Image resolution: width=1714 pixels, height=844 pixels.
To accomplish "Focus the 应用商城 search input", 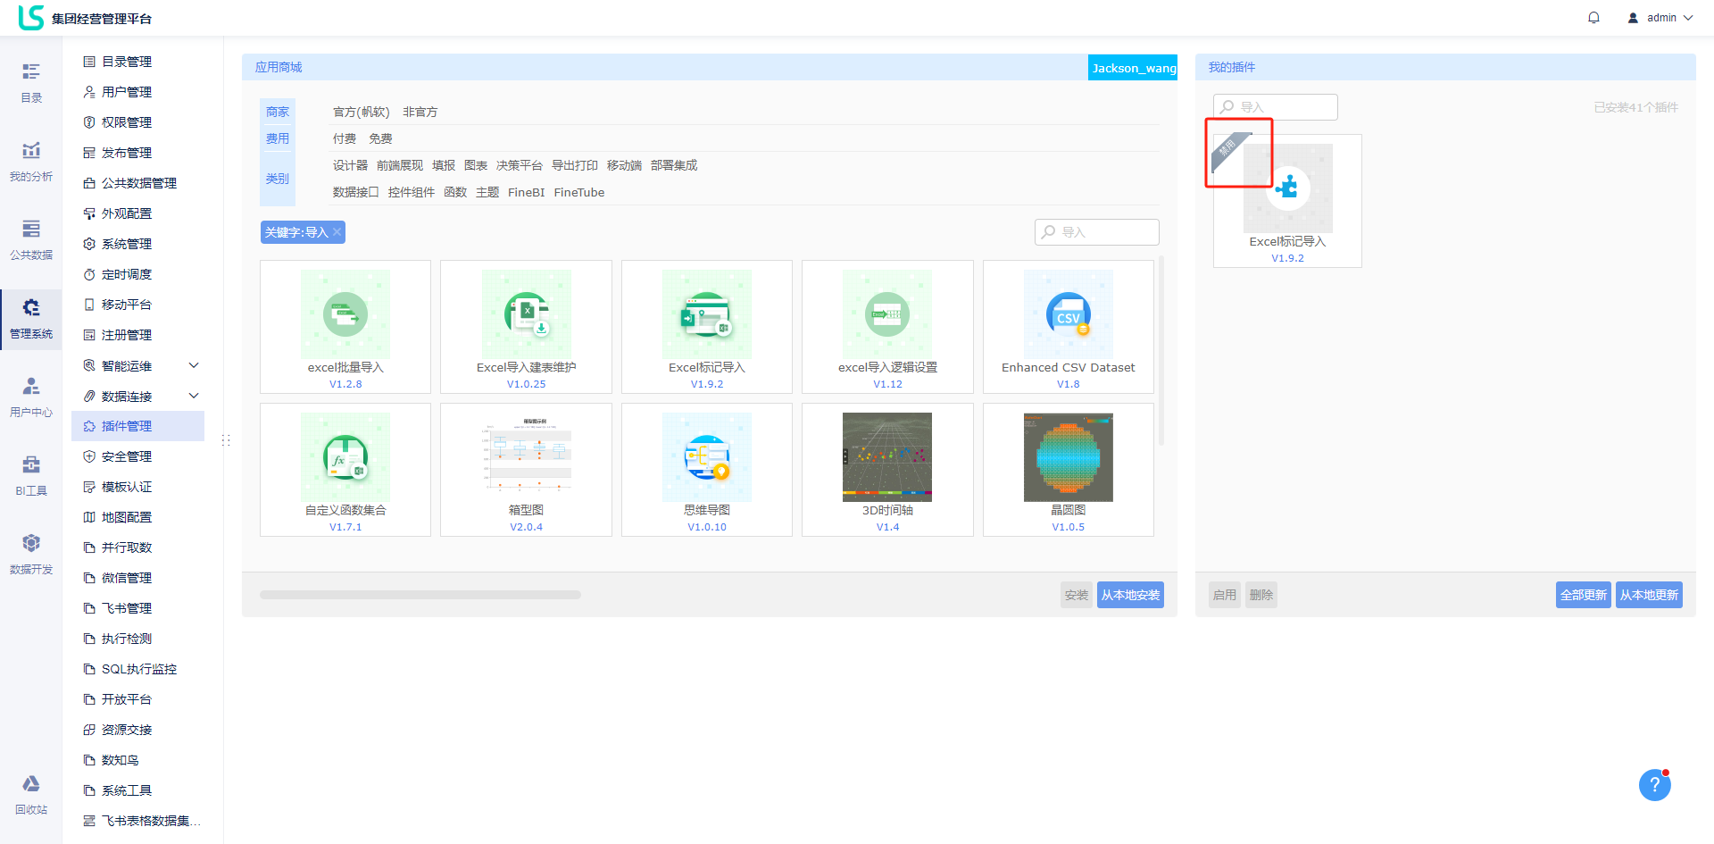I will 1097,232.
